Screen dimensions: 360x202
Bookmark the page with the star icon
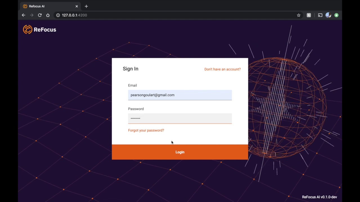click(x=299, y=15)
